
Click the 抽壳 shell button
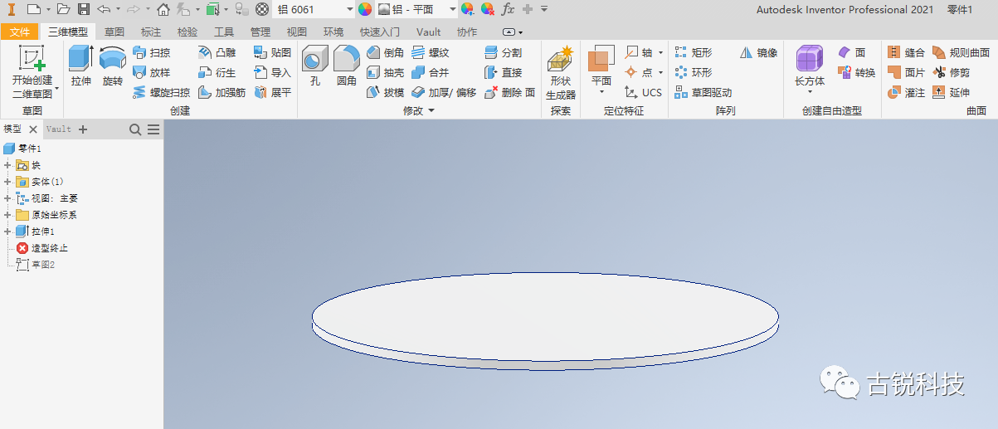point(385,72)
